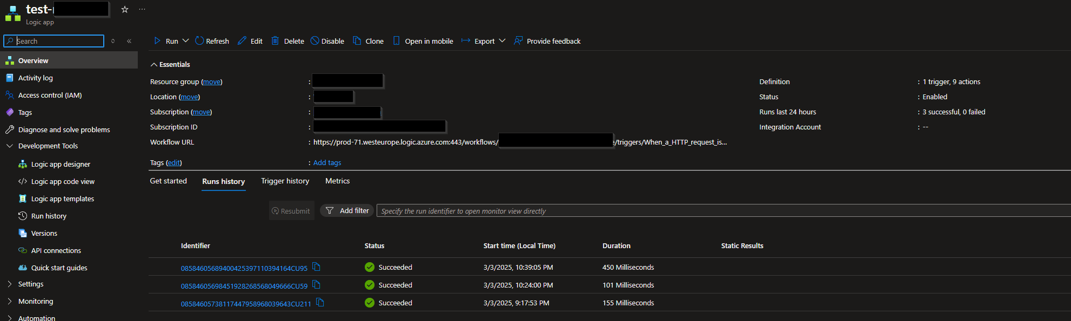Copy run identifier ending CU211
Viewport: 1071px width, 321px height.
pyautogui.click(x=320, y=302)
